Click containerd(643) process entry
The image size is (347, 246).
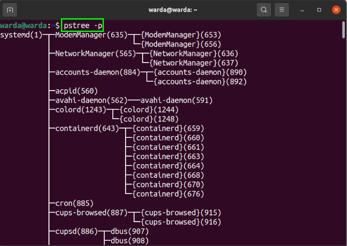coord(87,129)
